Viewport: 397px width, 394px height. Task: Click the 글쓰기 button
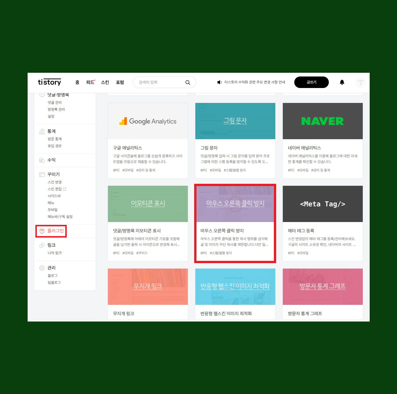(x=312, y=82)
